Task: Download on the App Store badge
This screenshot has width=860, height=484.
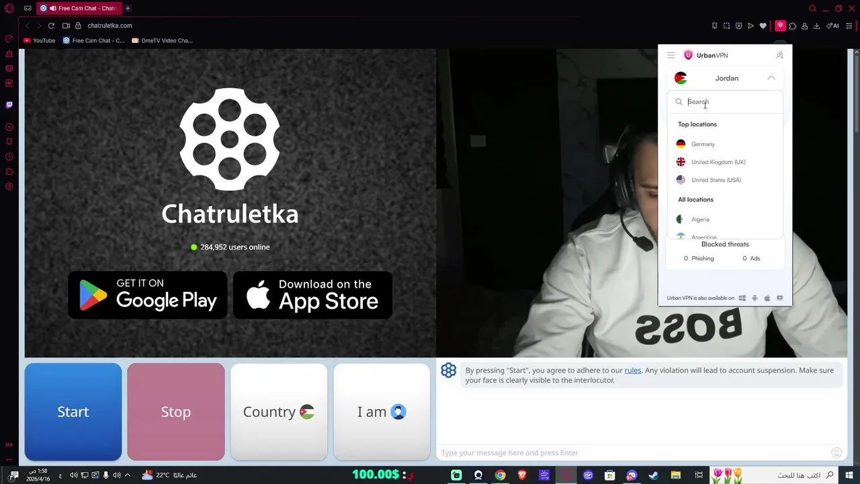Action: pyautogui.click(x=312, y=294)
